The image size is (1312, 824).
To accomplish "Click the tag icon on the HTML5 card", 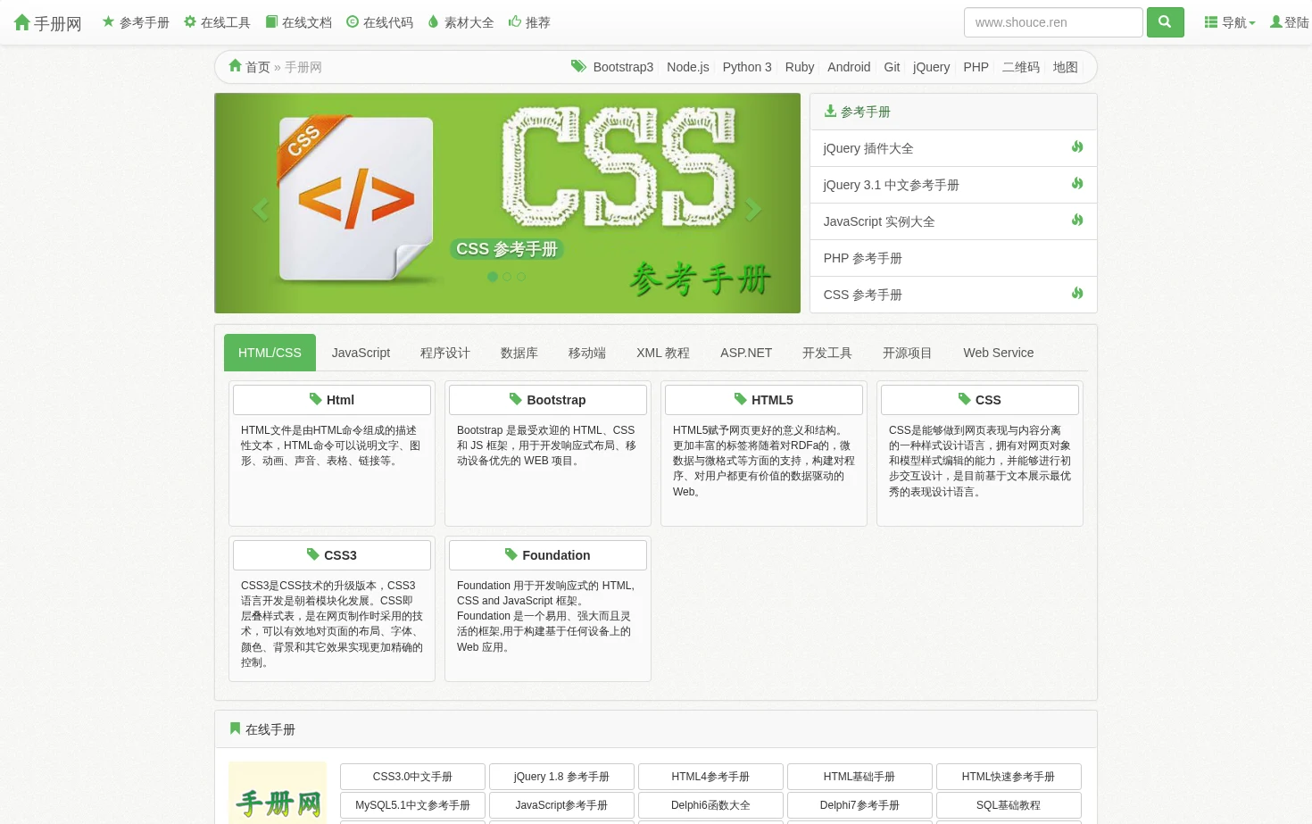I will (x=741, y=399).
